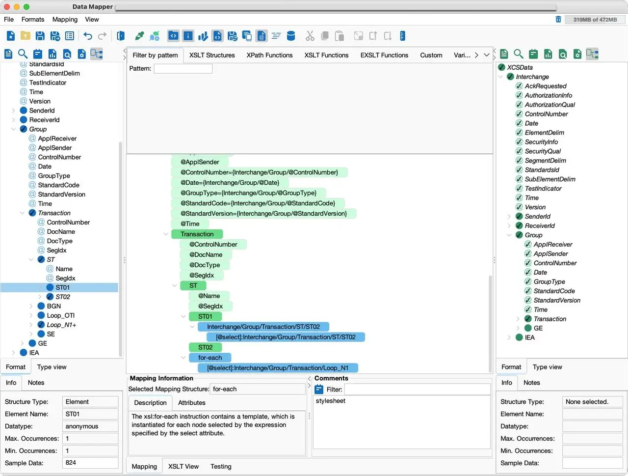Click the new mapping star-document icon
628x476 pixels.
coord(11,36)
